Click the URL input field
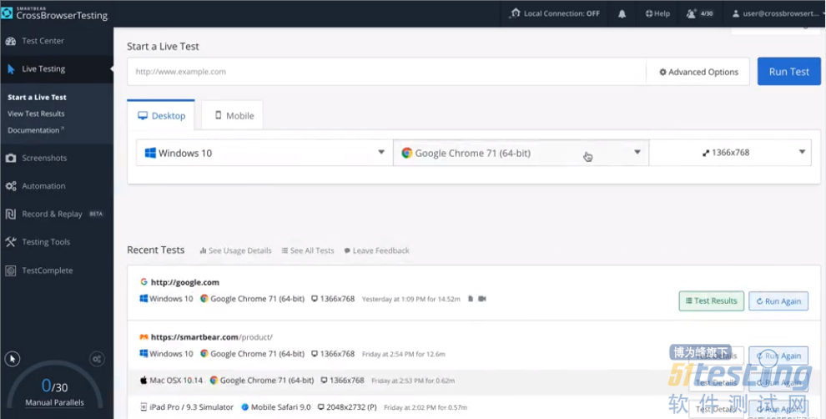 click(x=386, y=72)
